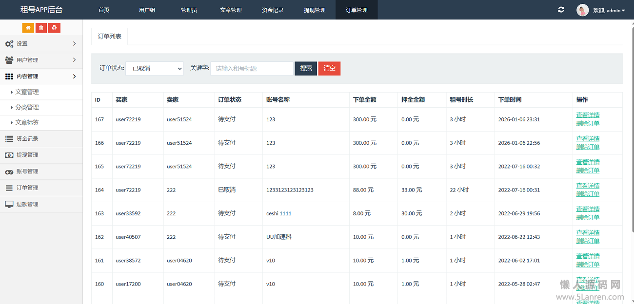Open 退款管理 with monitor icon
634x304 pixels.
point(27,204)
